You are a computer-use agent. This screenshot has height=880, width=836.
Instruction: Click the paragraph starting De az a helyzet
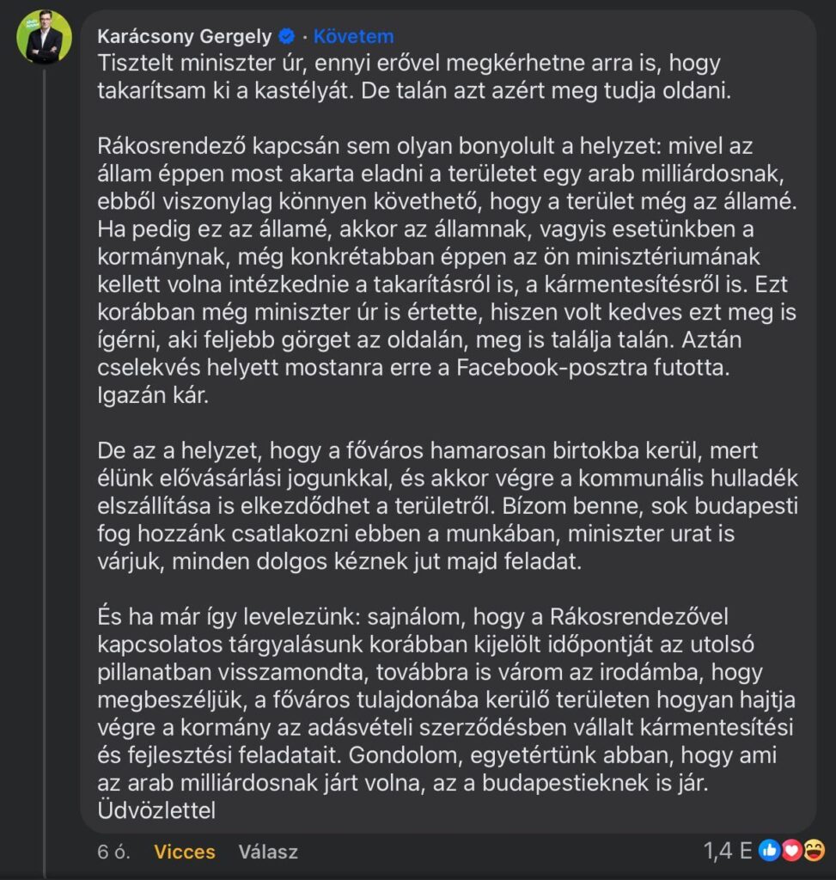(447, 505)
